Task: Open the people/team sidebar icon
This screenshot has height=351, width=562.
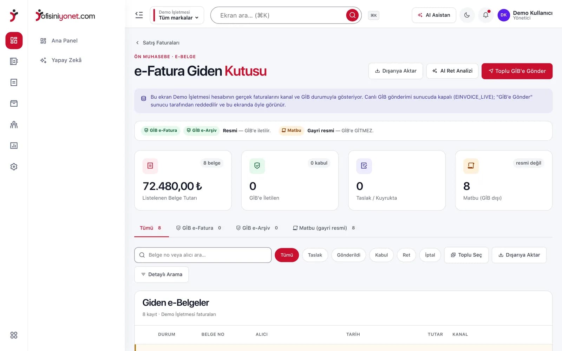Action: [14, 125]
